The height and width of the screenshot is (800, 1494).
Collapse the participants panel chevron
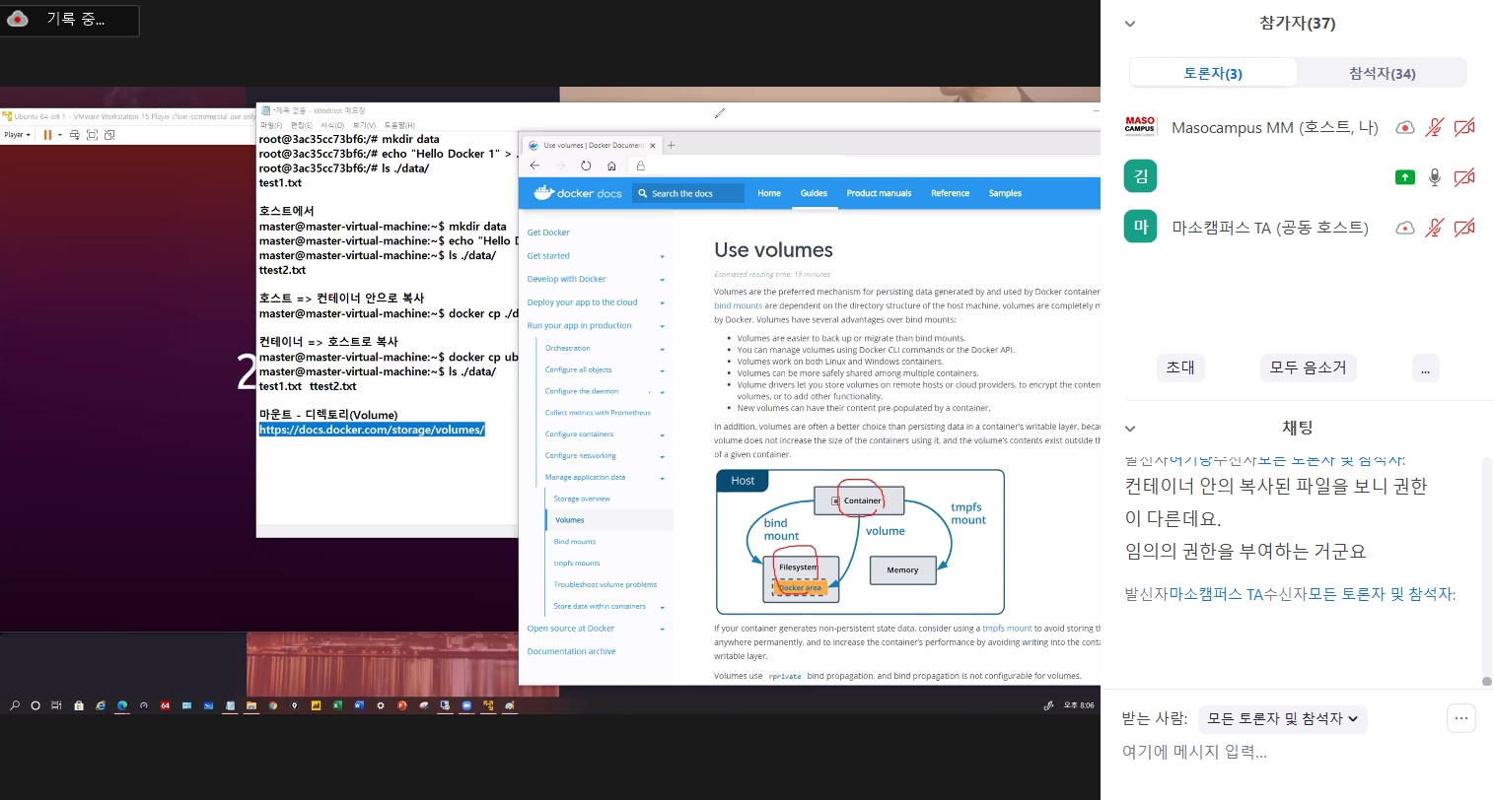1130,24
